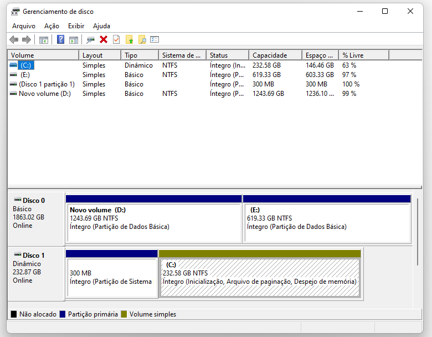The width and height of the screenshot is (432, 337).
Task: Sort by the Layout column header
Action: click(x=100, y=55)
